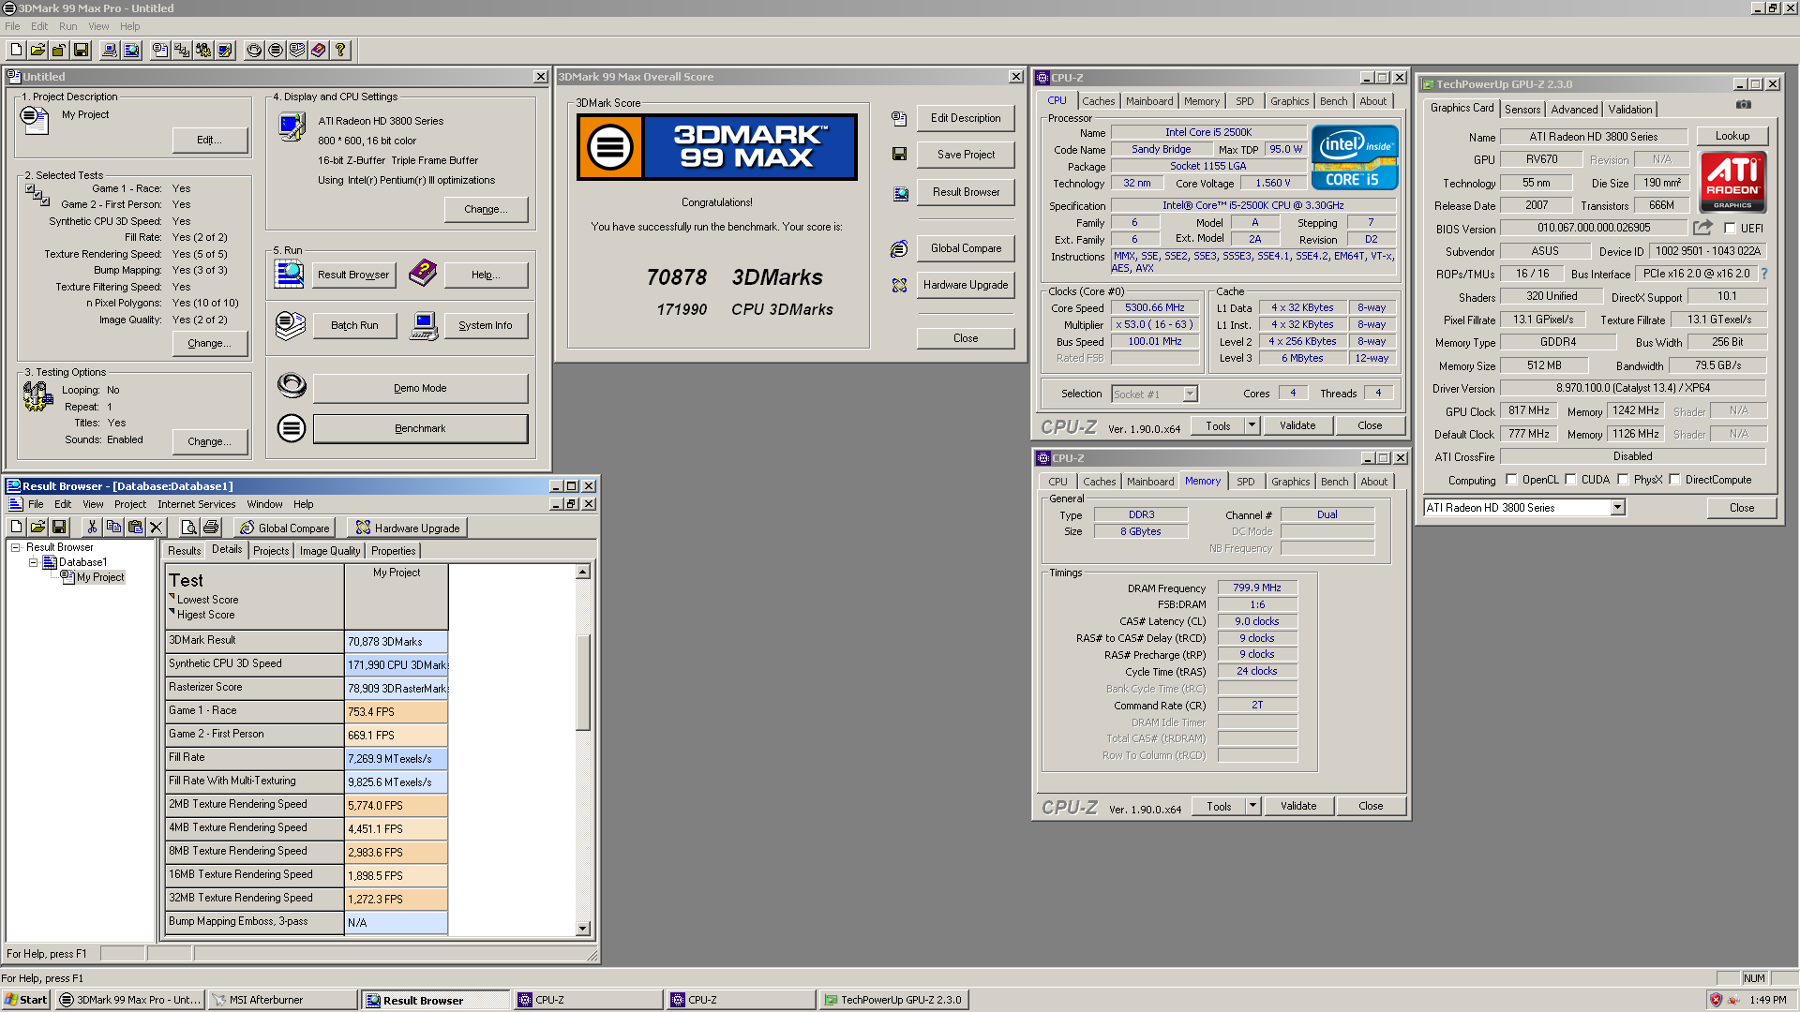Image resolution: width=1800 pixels, height=1012 pixels.
Task: Switch to the Results tab in Result Browser
Action: (x=184, y=551)
